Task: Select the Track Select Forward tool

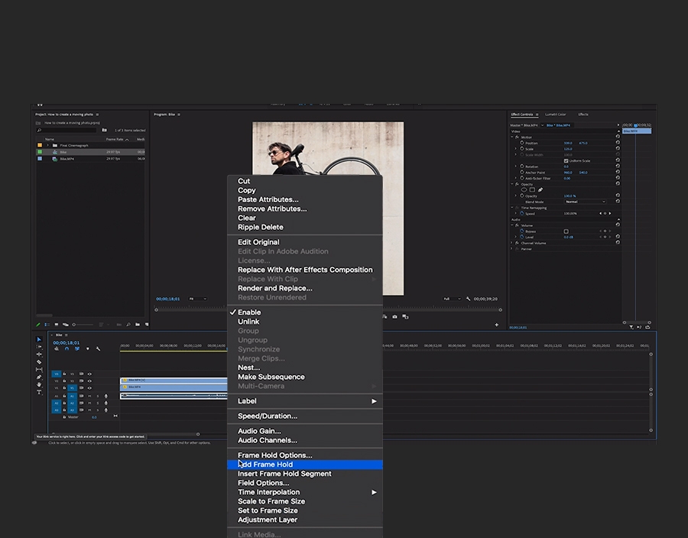Action: coord(39,347)
